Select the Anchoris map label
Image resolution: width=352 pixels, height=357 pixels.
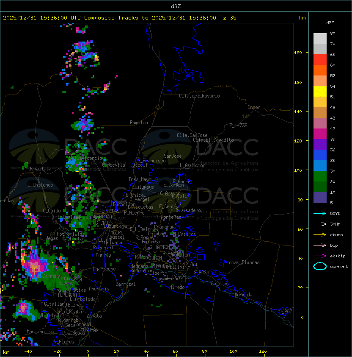click(99, 289)
